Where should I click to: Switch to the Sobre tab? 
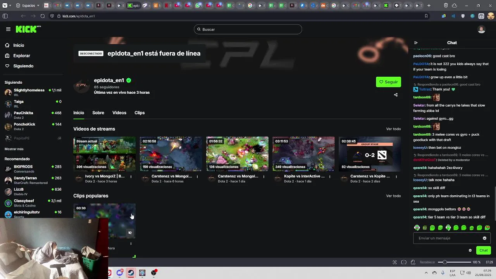pos(98,113)
